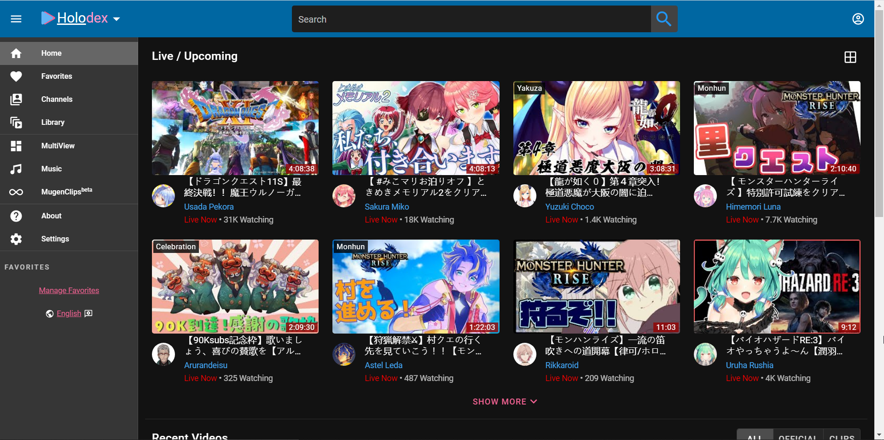Click the Library sidebar icon
The image size is (884, 440).
(16, 123)
